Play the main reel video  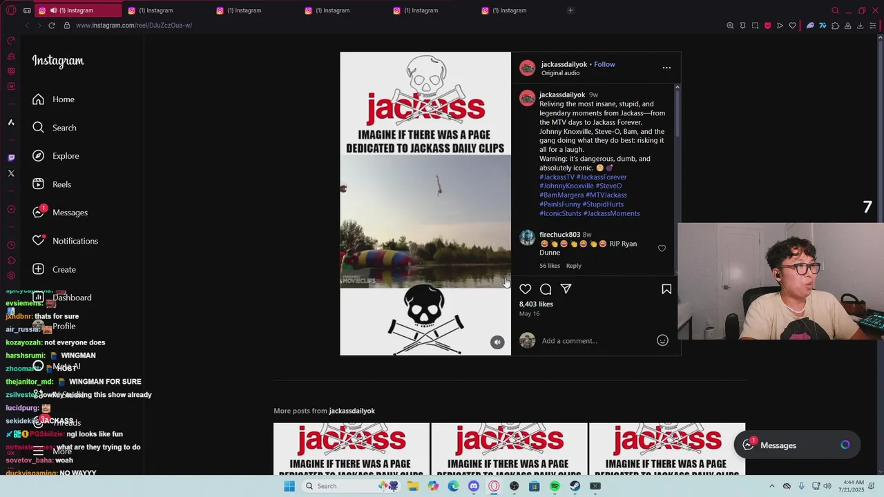(x=425, y=204)
